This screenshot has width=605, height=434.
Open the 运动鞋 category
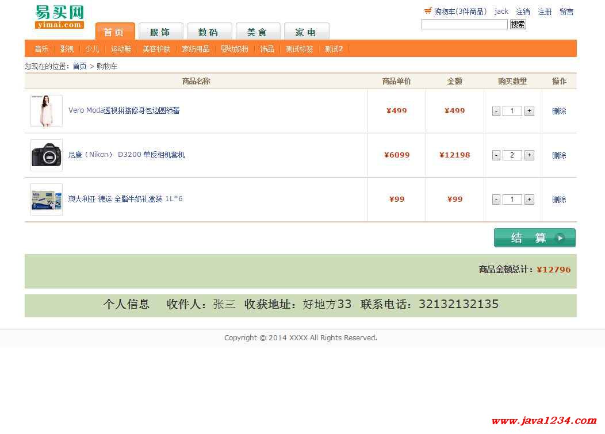point(121,49)
